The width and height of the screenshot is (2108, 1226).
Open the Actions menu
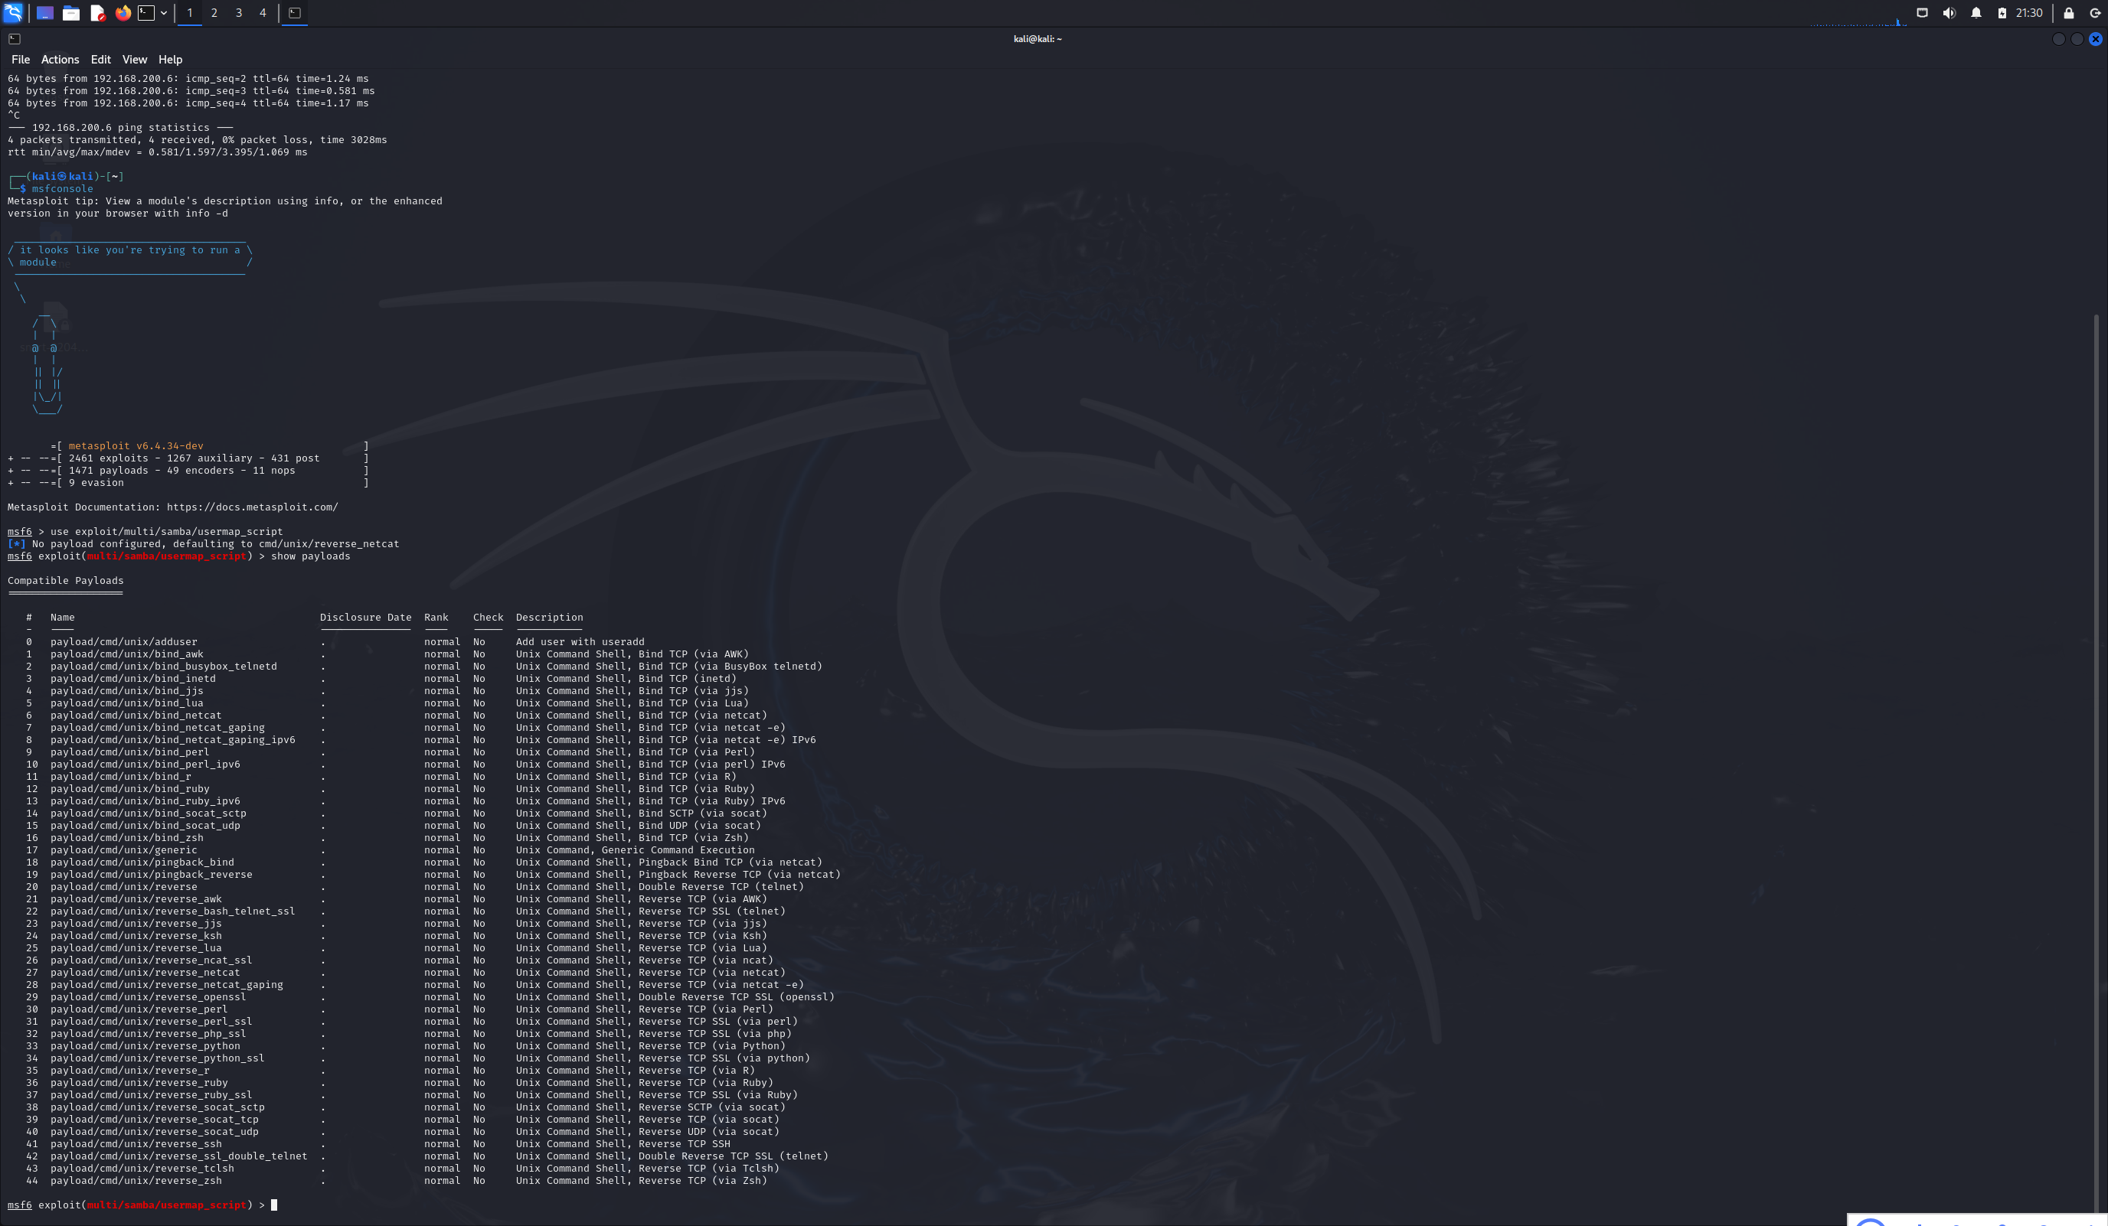[60, 60]
